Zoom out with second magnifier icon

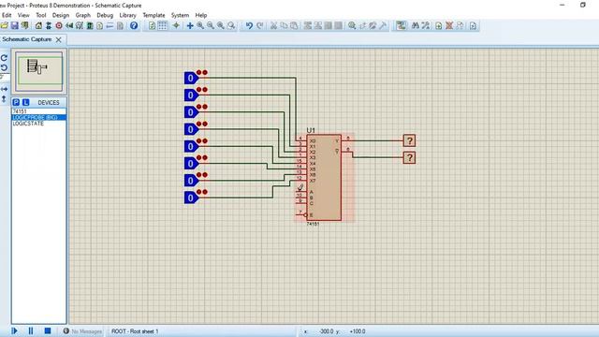click(211, 25)
